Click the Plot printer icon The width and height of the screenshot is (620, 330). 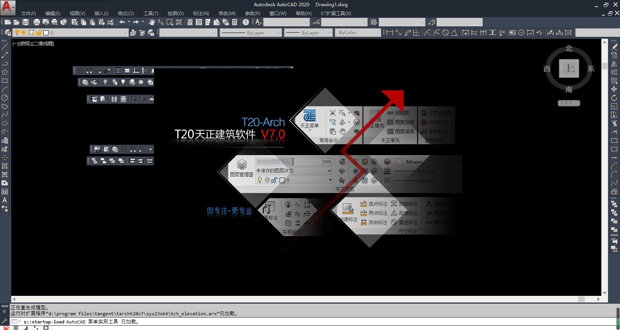point(37,22)
